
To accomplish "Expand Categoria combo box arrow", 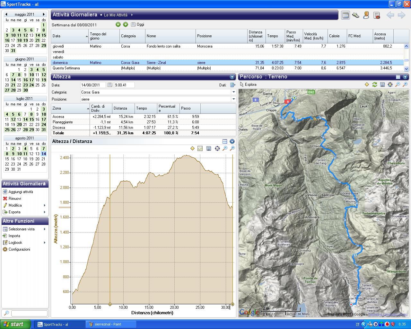I will 233,92.
